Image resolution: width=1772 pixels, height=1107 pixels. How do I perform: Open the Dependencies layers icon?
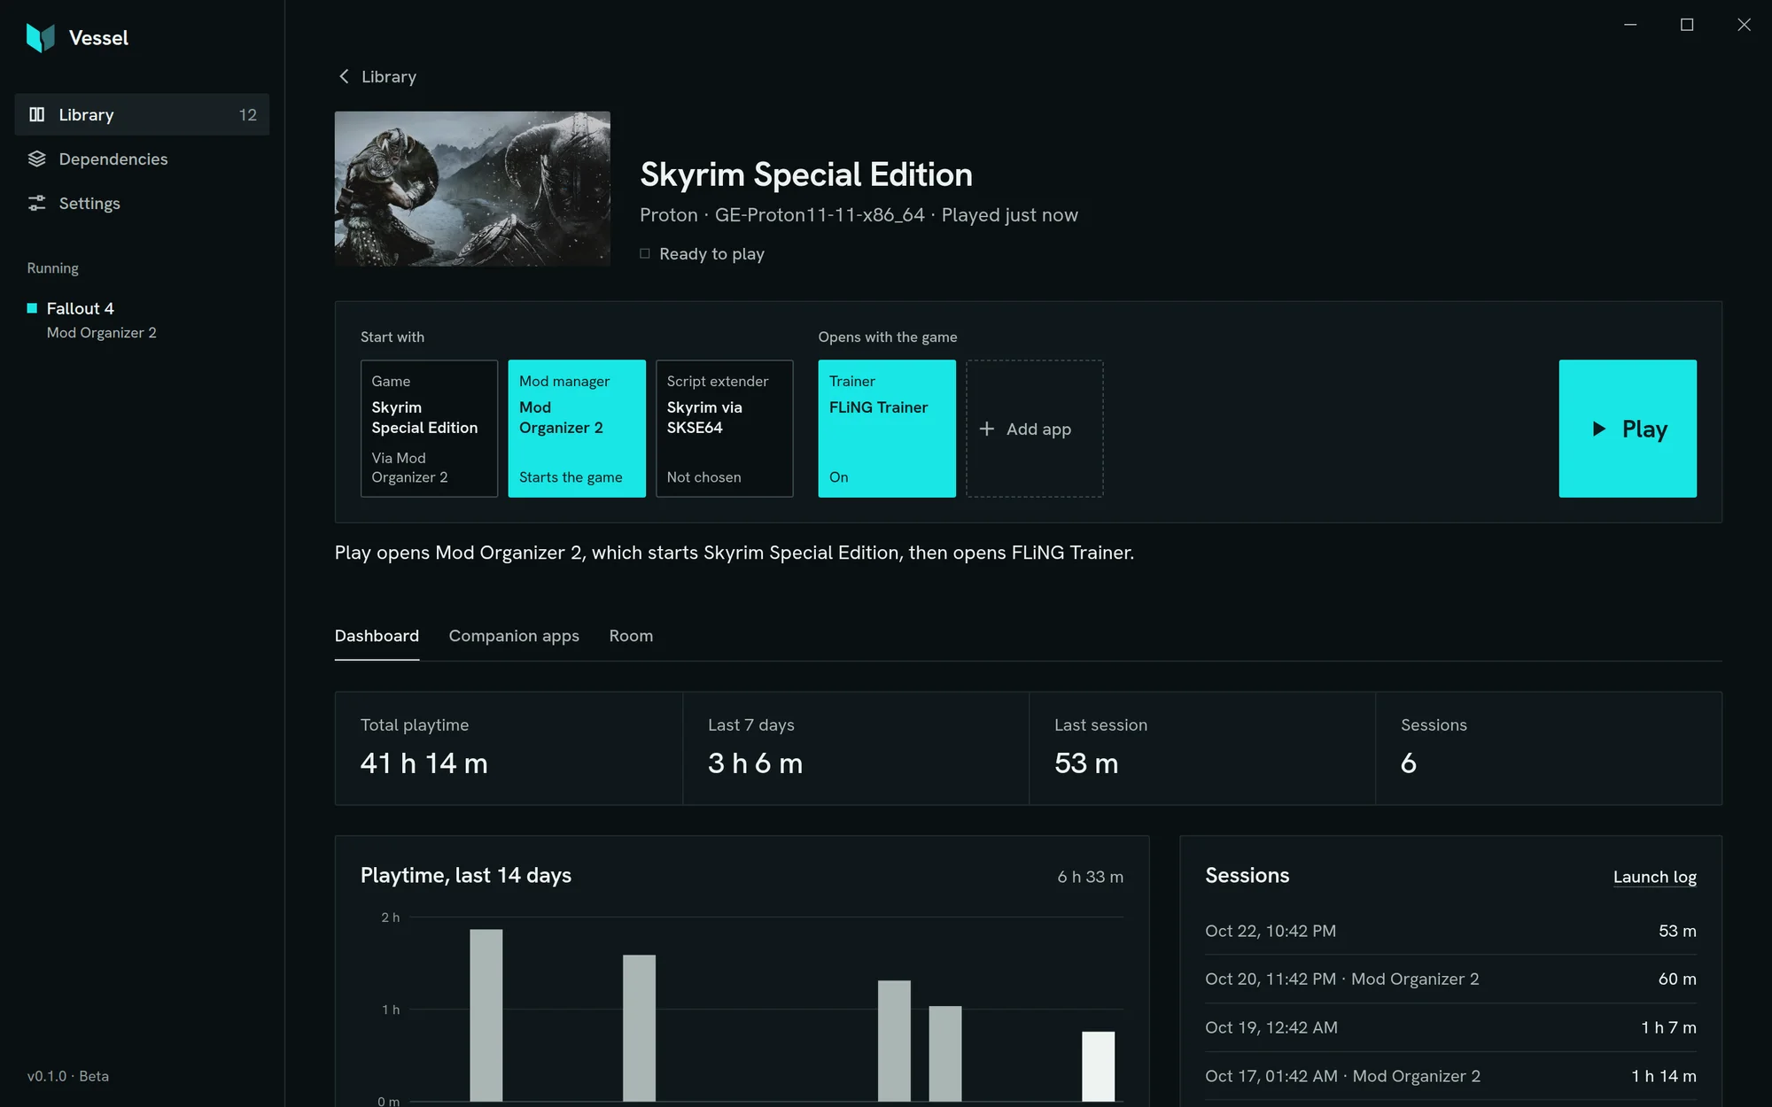[36, 159]
